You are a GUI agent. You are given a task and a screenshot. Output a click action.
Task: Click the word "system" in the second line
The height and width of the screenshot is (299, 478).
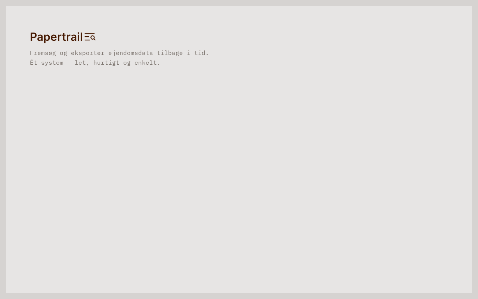point(52,63)
